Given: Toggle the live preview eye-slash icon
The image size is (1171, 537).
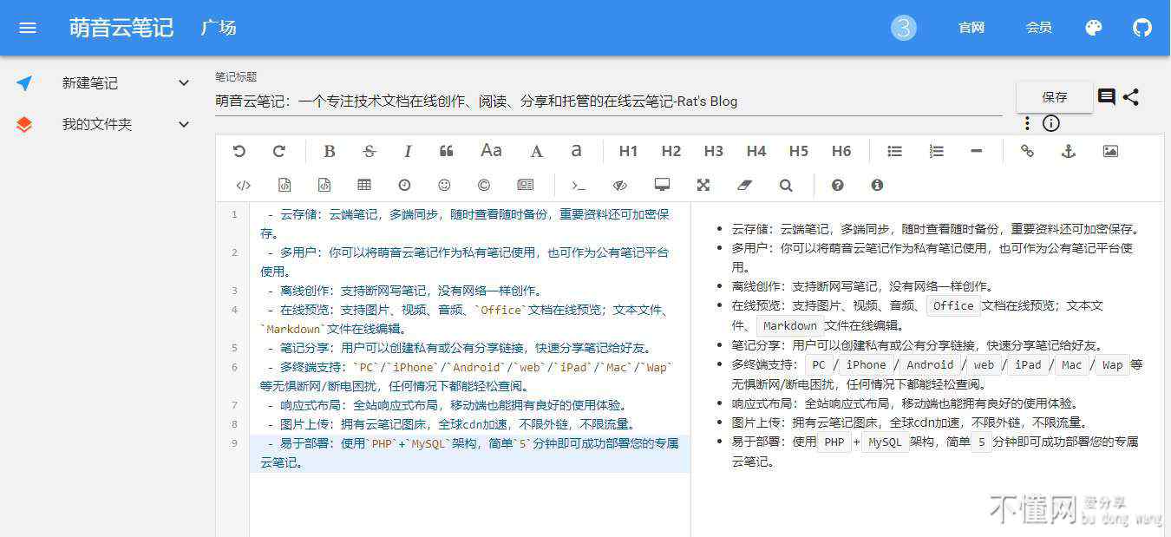Looking at the screenshot, I should click(619, 185).
